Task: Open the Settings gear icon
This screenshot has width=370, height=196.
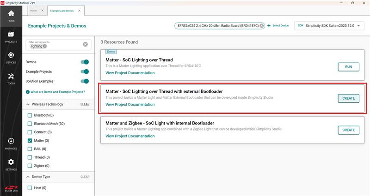Action: tap(11, 164)
